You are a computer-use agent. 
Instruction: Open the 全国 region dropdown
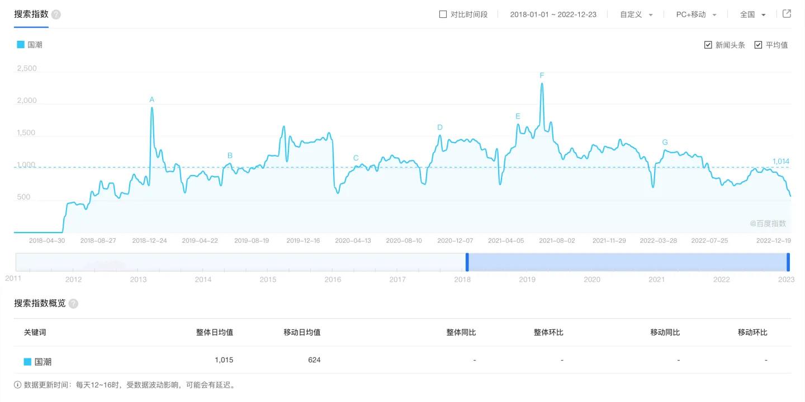tap(752, 14)
